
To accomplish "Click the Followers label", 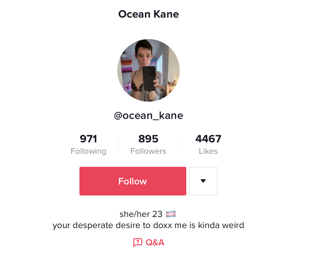I will click(148, 151).
